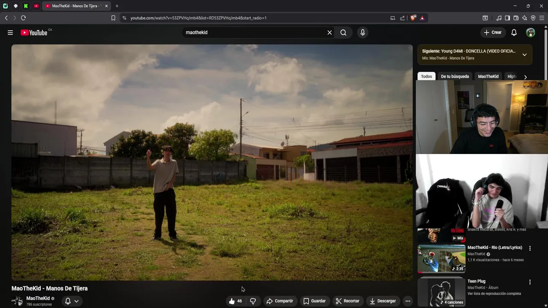Click the music note playlist toolbar icon
Screen dimensions: 548x308
[x=499, y=18]
